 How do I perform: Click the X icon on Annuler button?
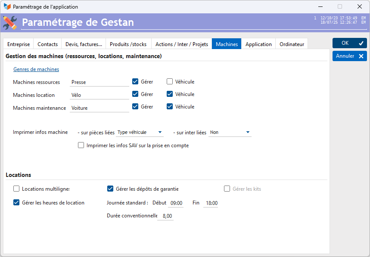pyautogui.click(x=361, y=56)
